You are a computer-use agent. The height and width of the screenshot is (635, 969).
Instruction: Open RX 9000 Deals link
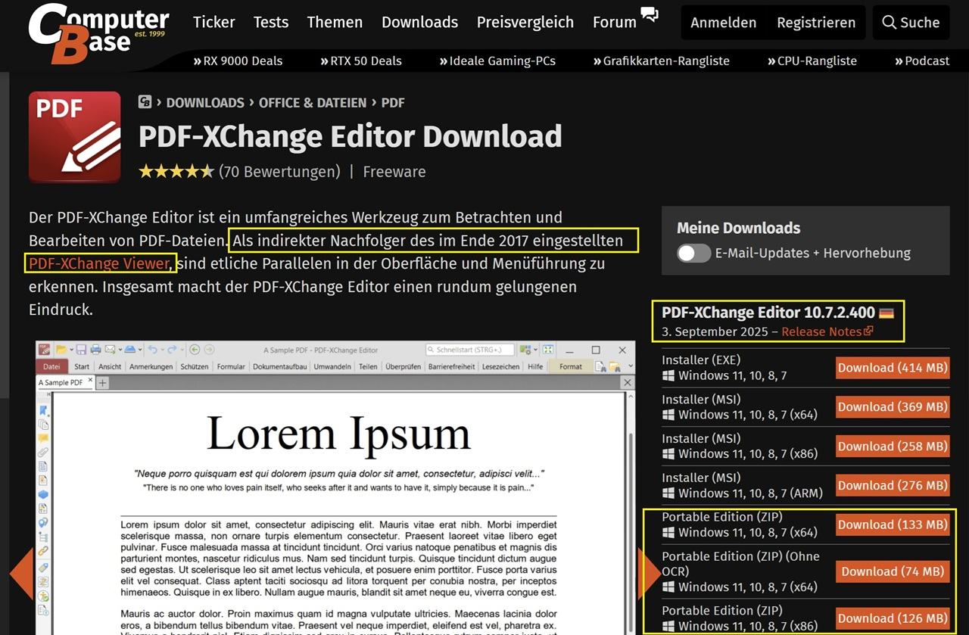(x=238, y=61)
